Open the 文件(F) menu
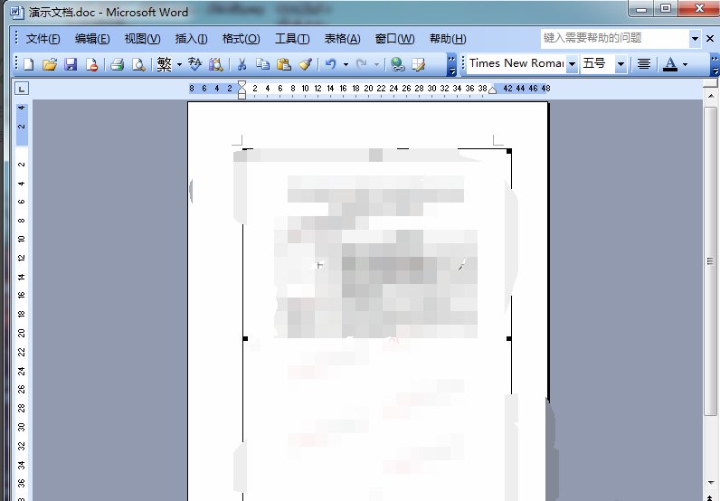Screen dimensions: 720x501 coord(43,39)
